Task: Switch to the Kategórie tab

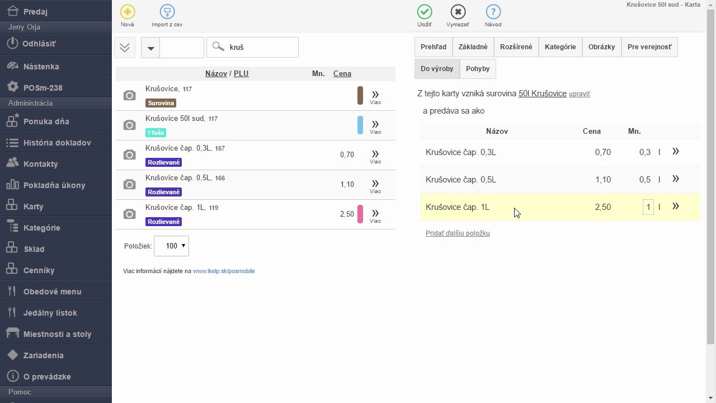Action: 560,47
